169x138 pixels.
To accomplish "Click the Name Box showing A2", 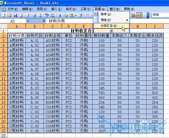I will pyautogui.click(x=13, y=21).
